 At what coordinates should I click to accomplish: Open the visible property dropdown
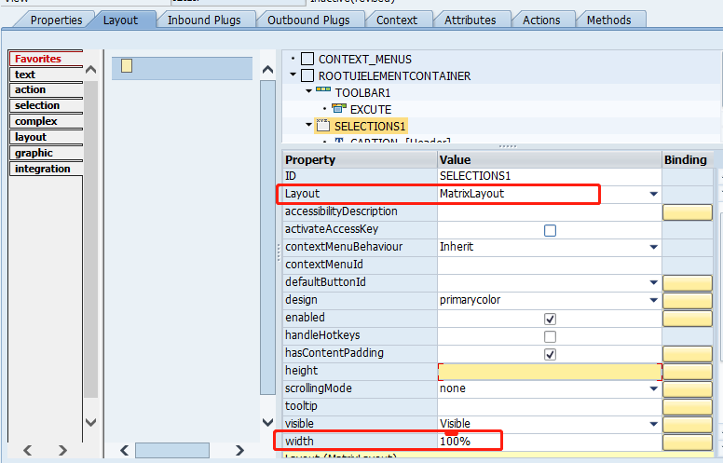(653, 424)
